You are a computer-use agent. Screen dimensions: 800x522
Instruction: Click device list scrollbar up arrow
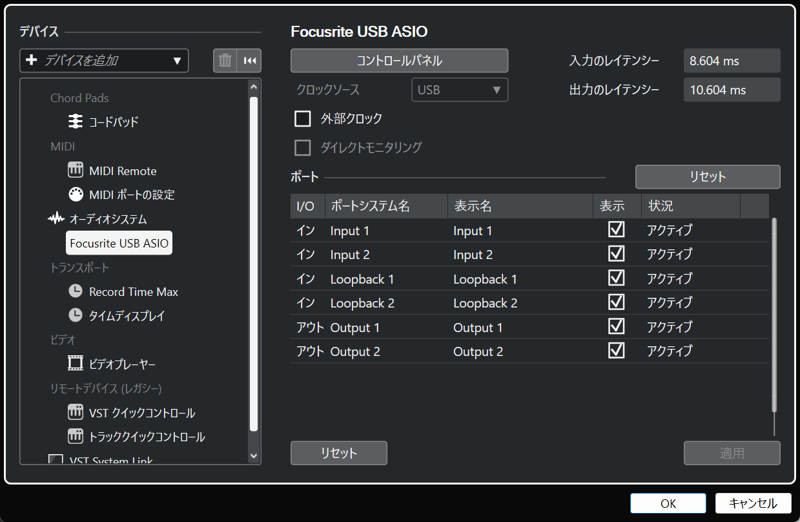tap(254, 87)
